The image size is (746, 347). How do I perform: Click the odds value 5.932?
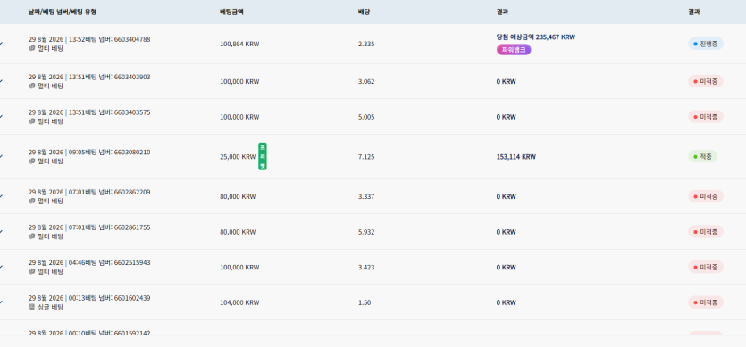(366, 232)
